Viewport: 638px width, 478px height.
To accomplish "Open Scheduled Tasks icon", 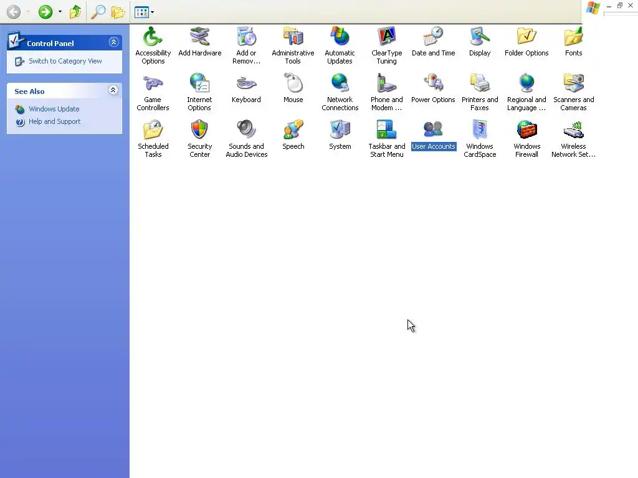I will click(x=153, y=130).
